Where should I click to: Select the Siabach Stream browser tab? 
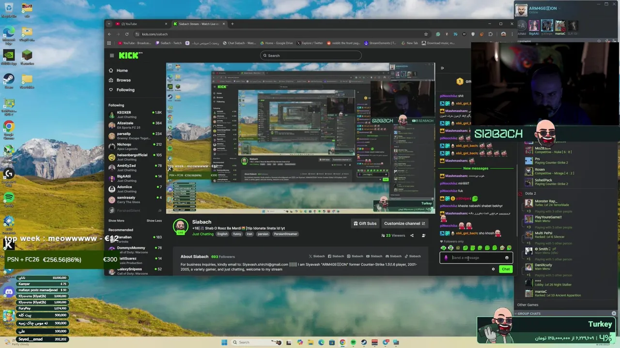[x=199, y=24]
